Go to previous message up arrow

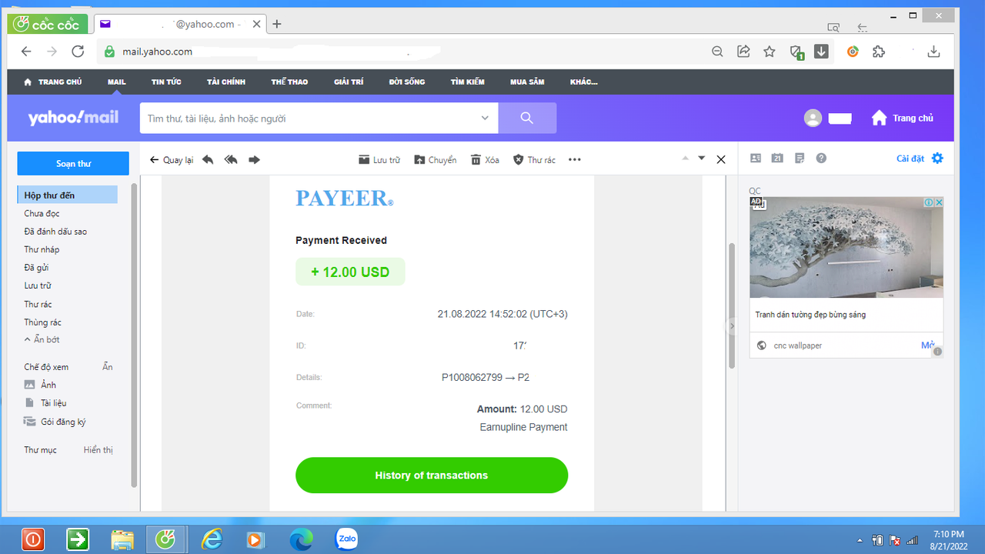point(683,158)
